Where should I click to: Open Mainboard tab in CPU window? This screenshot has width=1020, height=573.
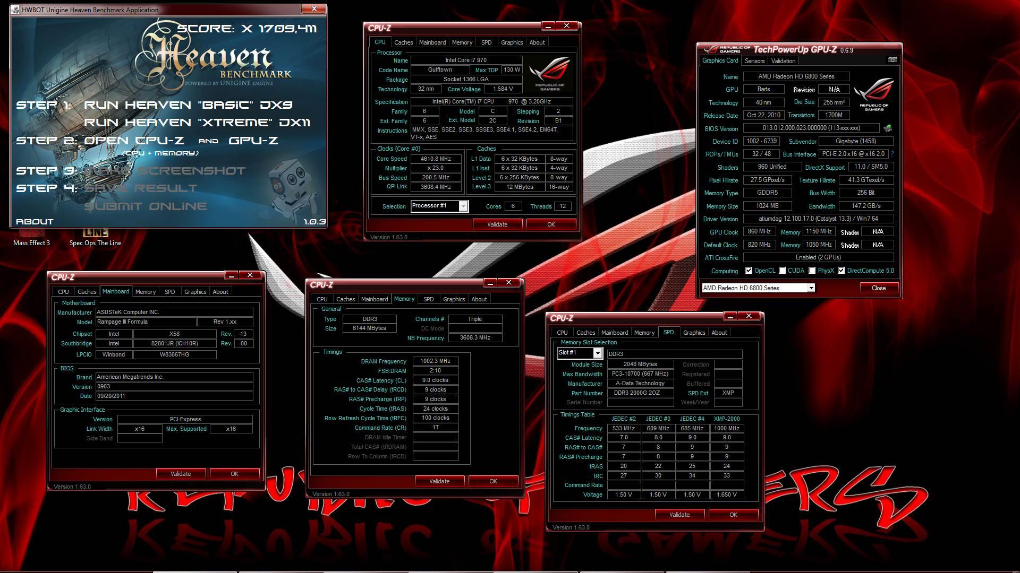pyautogui.click(x=432, y=42)
